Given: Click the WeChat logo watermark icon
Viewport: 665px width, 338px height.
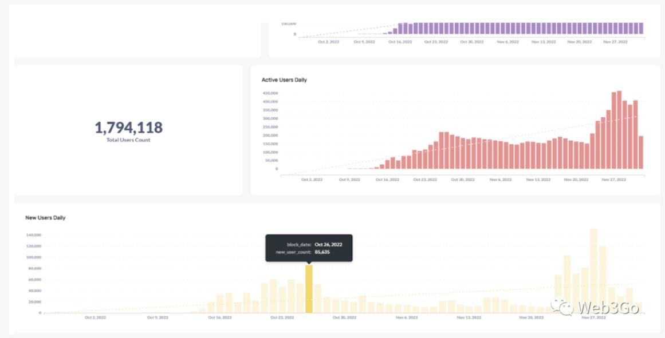Looking at the screenshot, I should pyautogui.click(x=562, y=307).
